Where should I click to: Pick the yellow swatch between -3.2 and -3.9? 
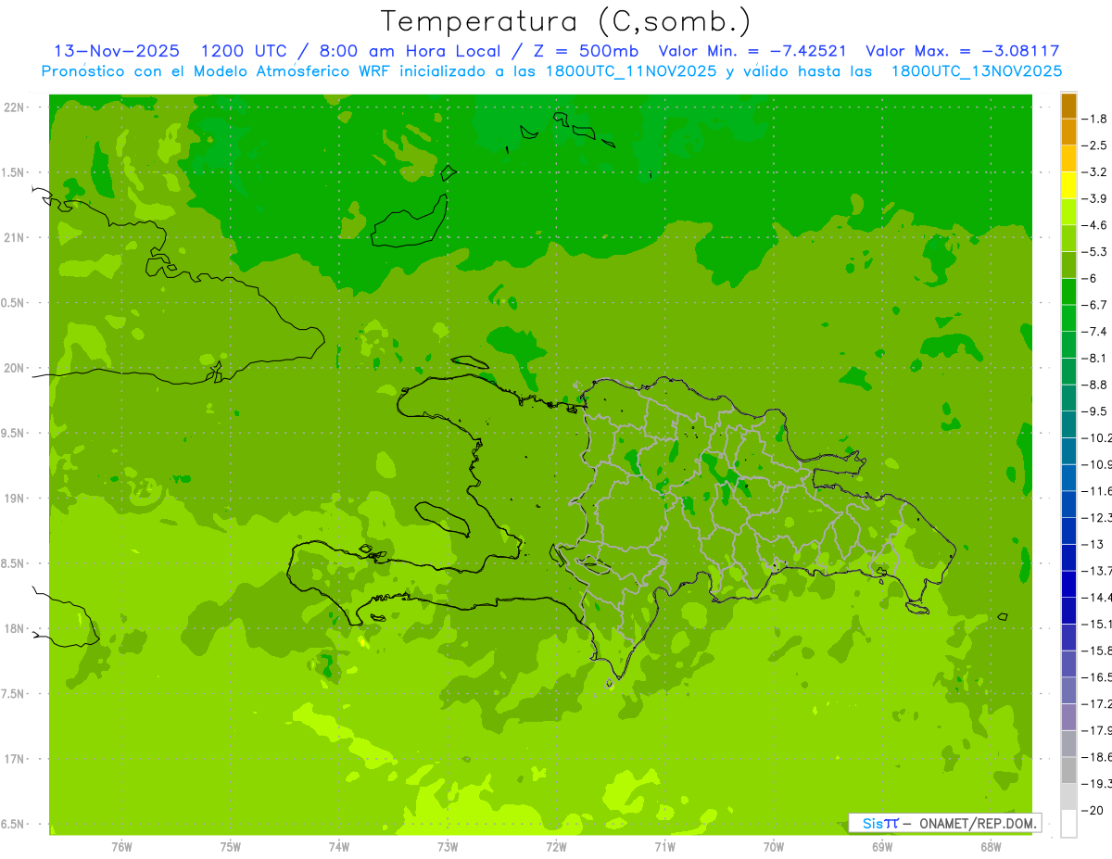click(x=1068, y=185)
